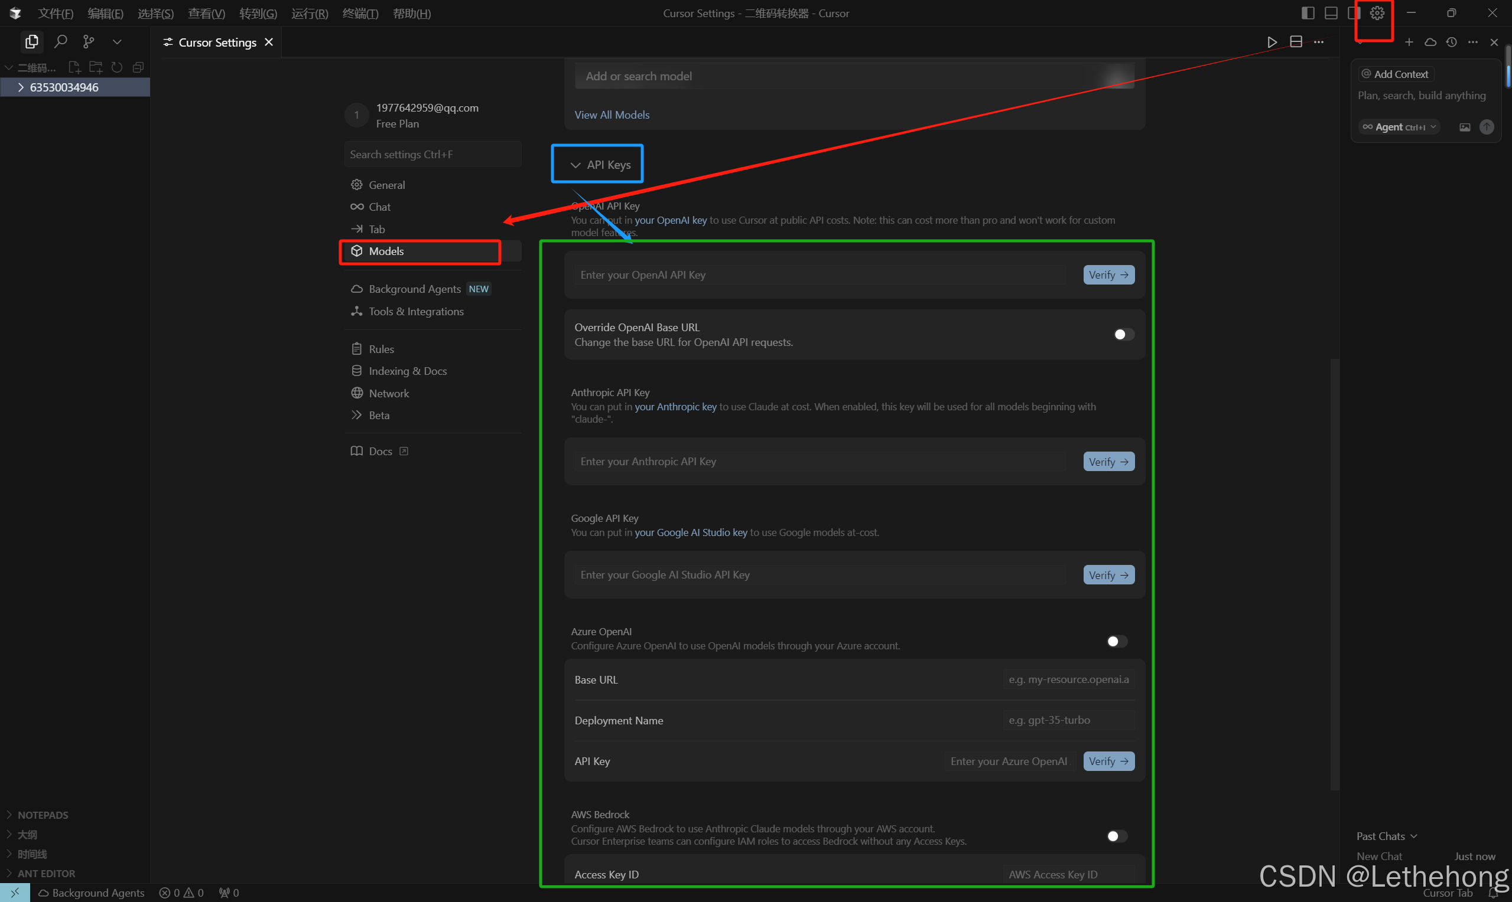
Task: Toggle the bottom panel layout
Action: 1331,13
